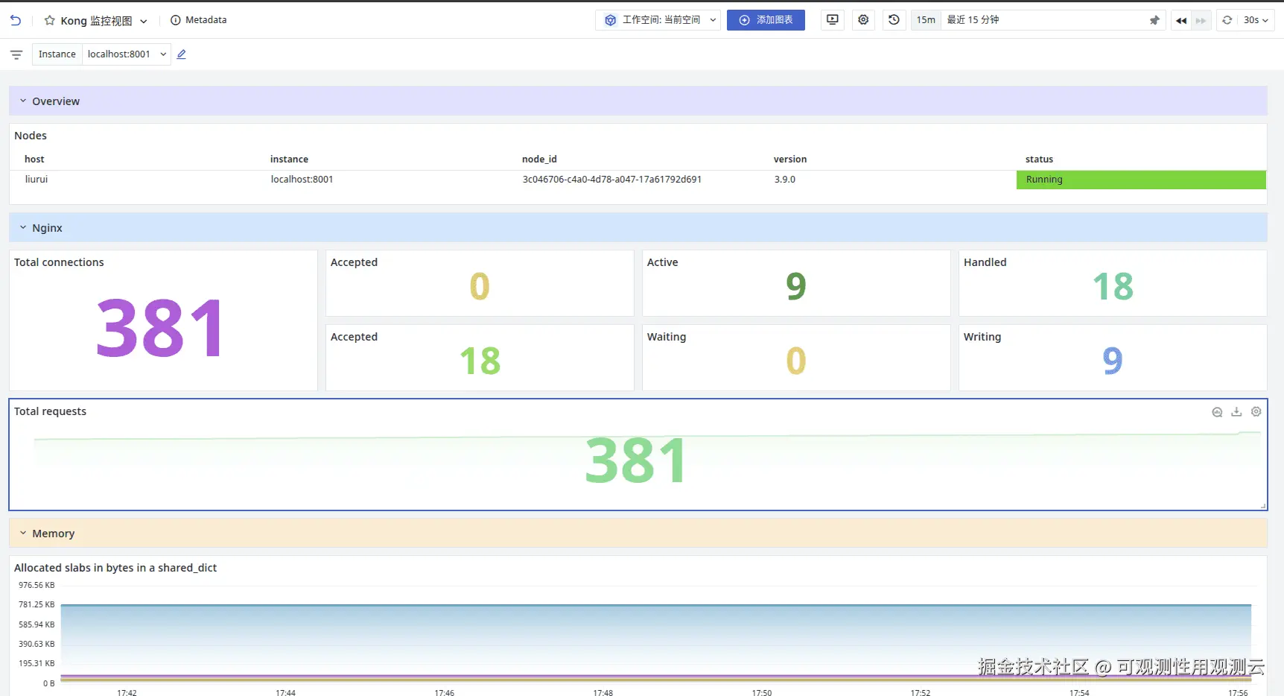Screen dimensions: 1284x696
Task: Click the status column header
Action: (1039, 159)
